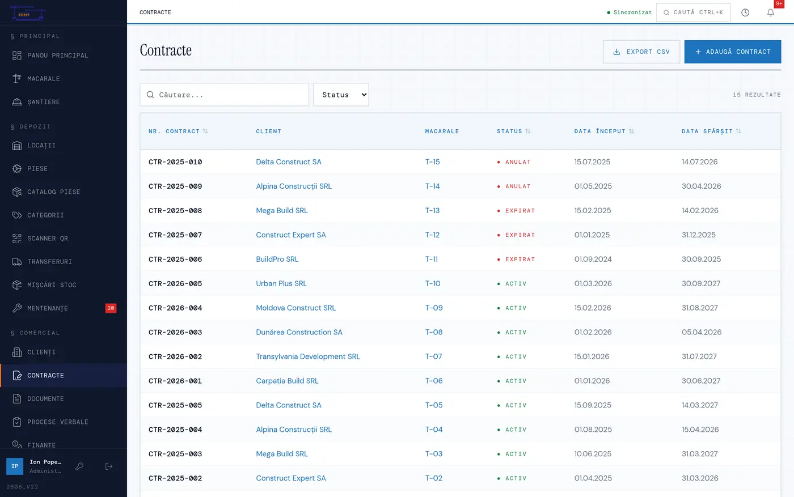This screenshot has height=497, width=794.
Task: Export contracts as CSV
Action: tap(641, 52)
